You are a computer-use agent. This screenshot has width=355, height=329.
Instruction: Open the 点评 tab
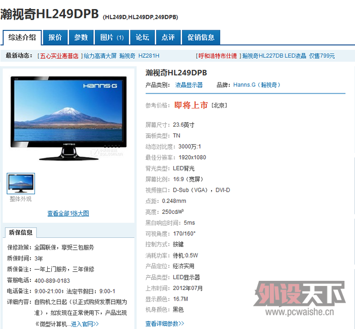[x=168, y=38]
